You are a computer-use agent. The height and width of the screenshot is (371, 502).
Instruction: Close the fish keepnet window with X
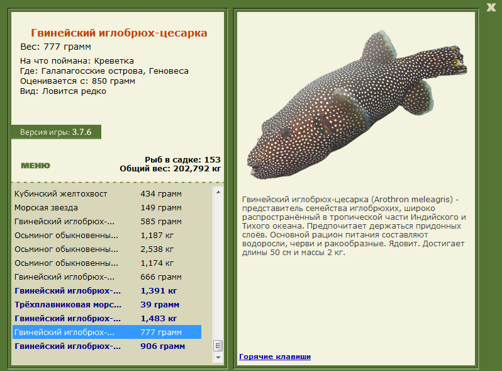pyautogui.click(x=491, y=8)
